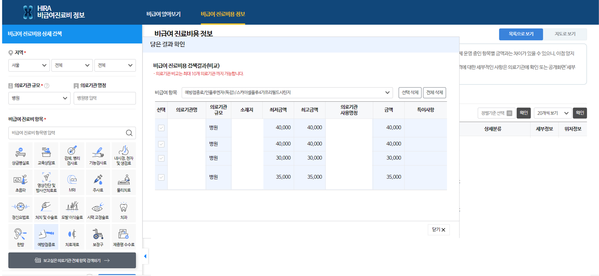Click the 세부정보 column header in background table
This screenshot has width=599, height=276.
click(544, 129)
